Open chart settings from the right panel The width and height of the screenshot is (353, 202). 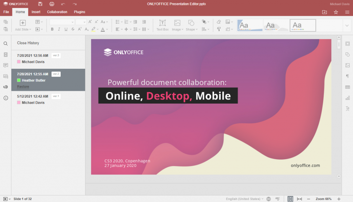[347, 98]
